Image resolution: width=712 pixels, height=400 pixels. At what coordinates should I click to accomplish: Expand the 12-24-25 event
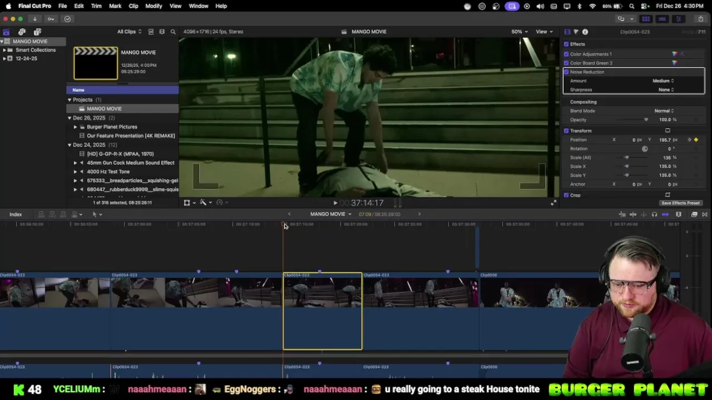pyautogui.click(x=4, y=58)
